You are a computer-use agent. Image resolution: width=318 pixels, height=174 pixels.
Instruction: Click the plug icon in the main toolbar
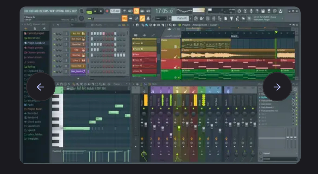click(231, 18)
